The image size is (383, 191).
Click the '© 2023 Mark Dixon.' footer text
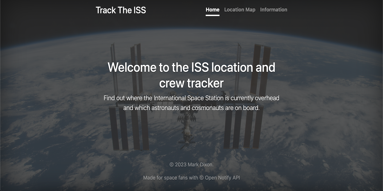pos(191,165)
